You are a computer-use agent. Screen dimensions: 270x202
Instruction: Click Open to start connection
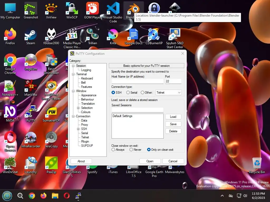(x=150, y=161)
